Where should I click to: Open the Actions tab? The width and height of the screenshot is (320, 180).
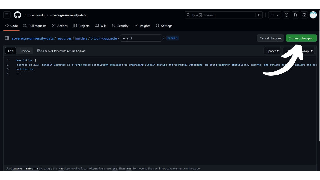[x=60, y=26]
